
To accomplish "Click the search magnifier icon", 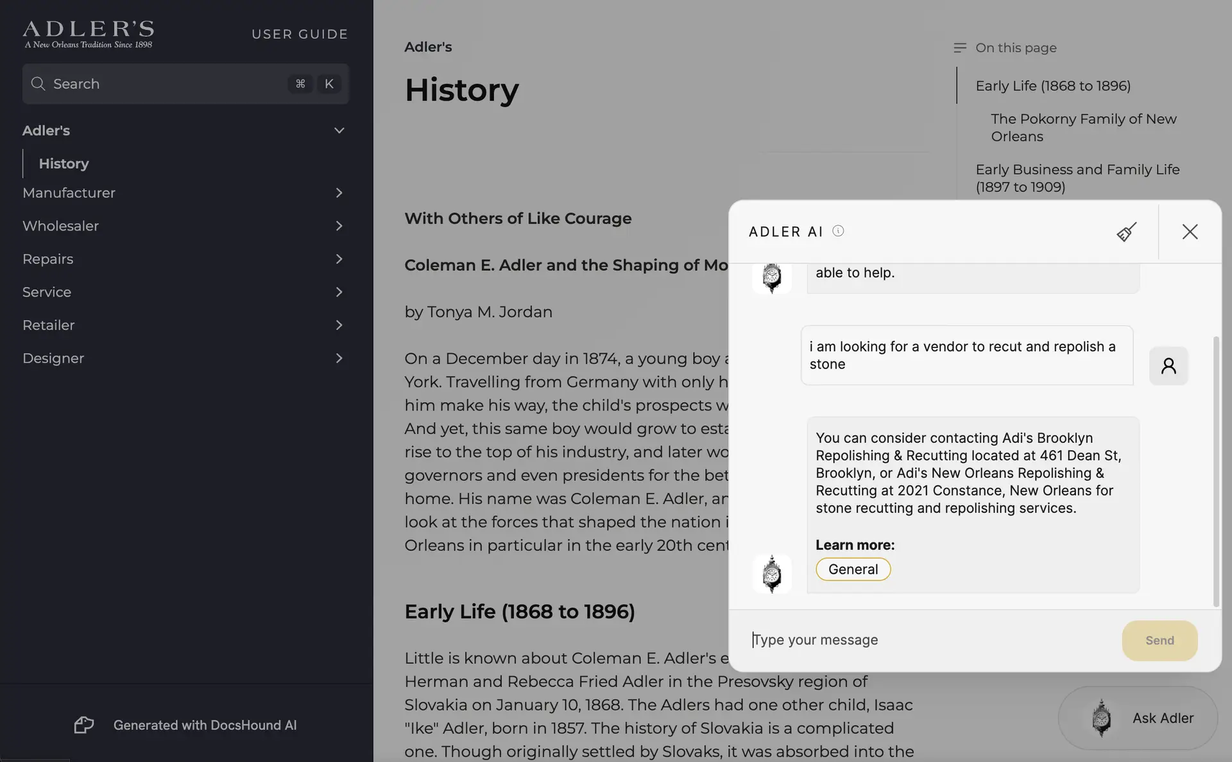I will pos(38,83).
